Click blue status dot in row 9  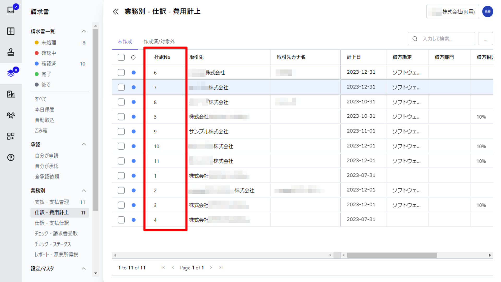tap(134, 131)
